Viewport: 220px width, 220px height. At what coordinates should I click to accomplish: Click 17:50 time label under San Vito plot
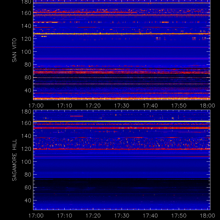179,106
